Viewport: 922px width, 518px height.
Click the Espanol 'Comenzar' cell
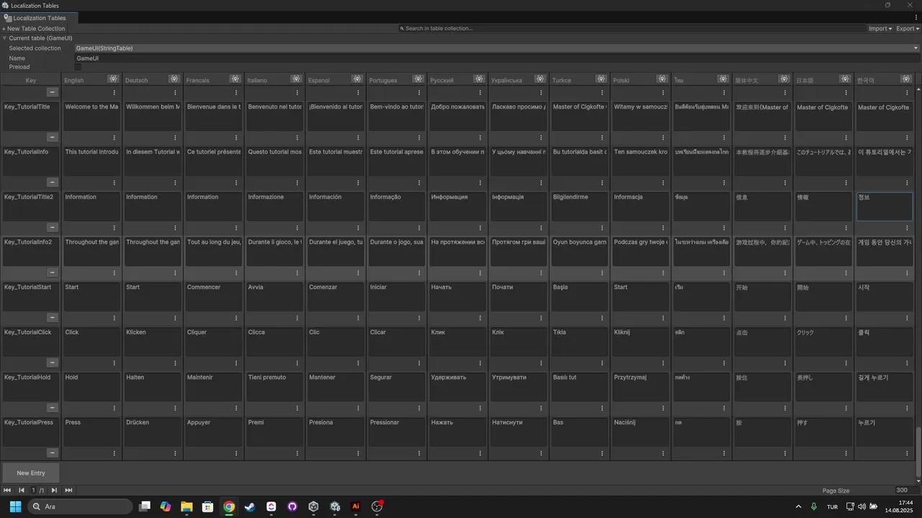pos(336,296)
